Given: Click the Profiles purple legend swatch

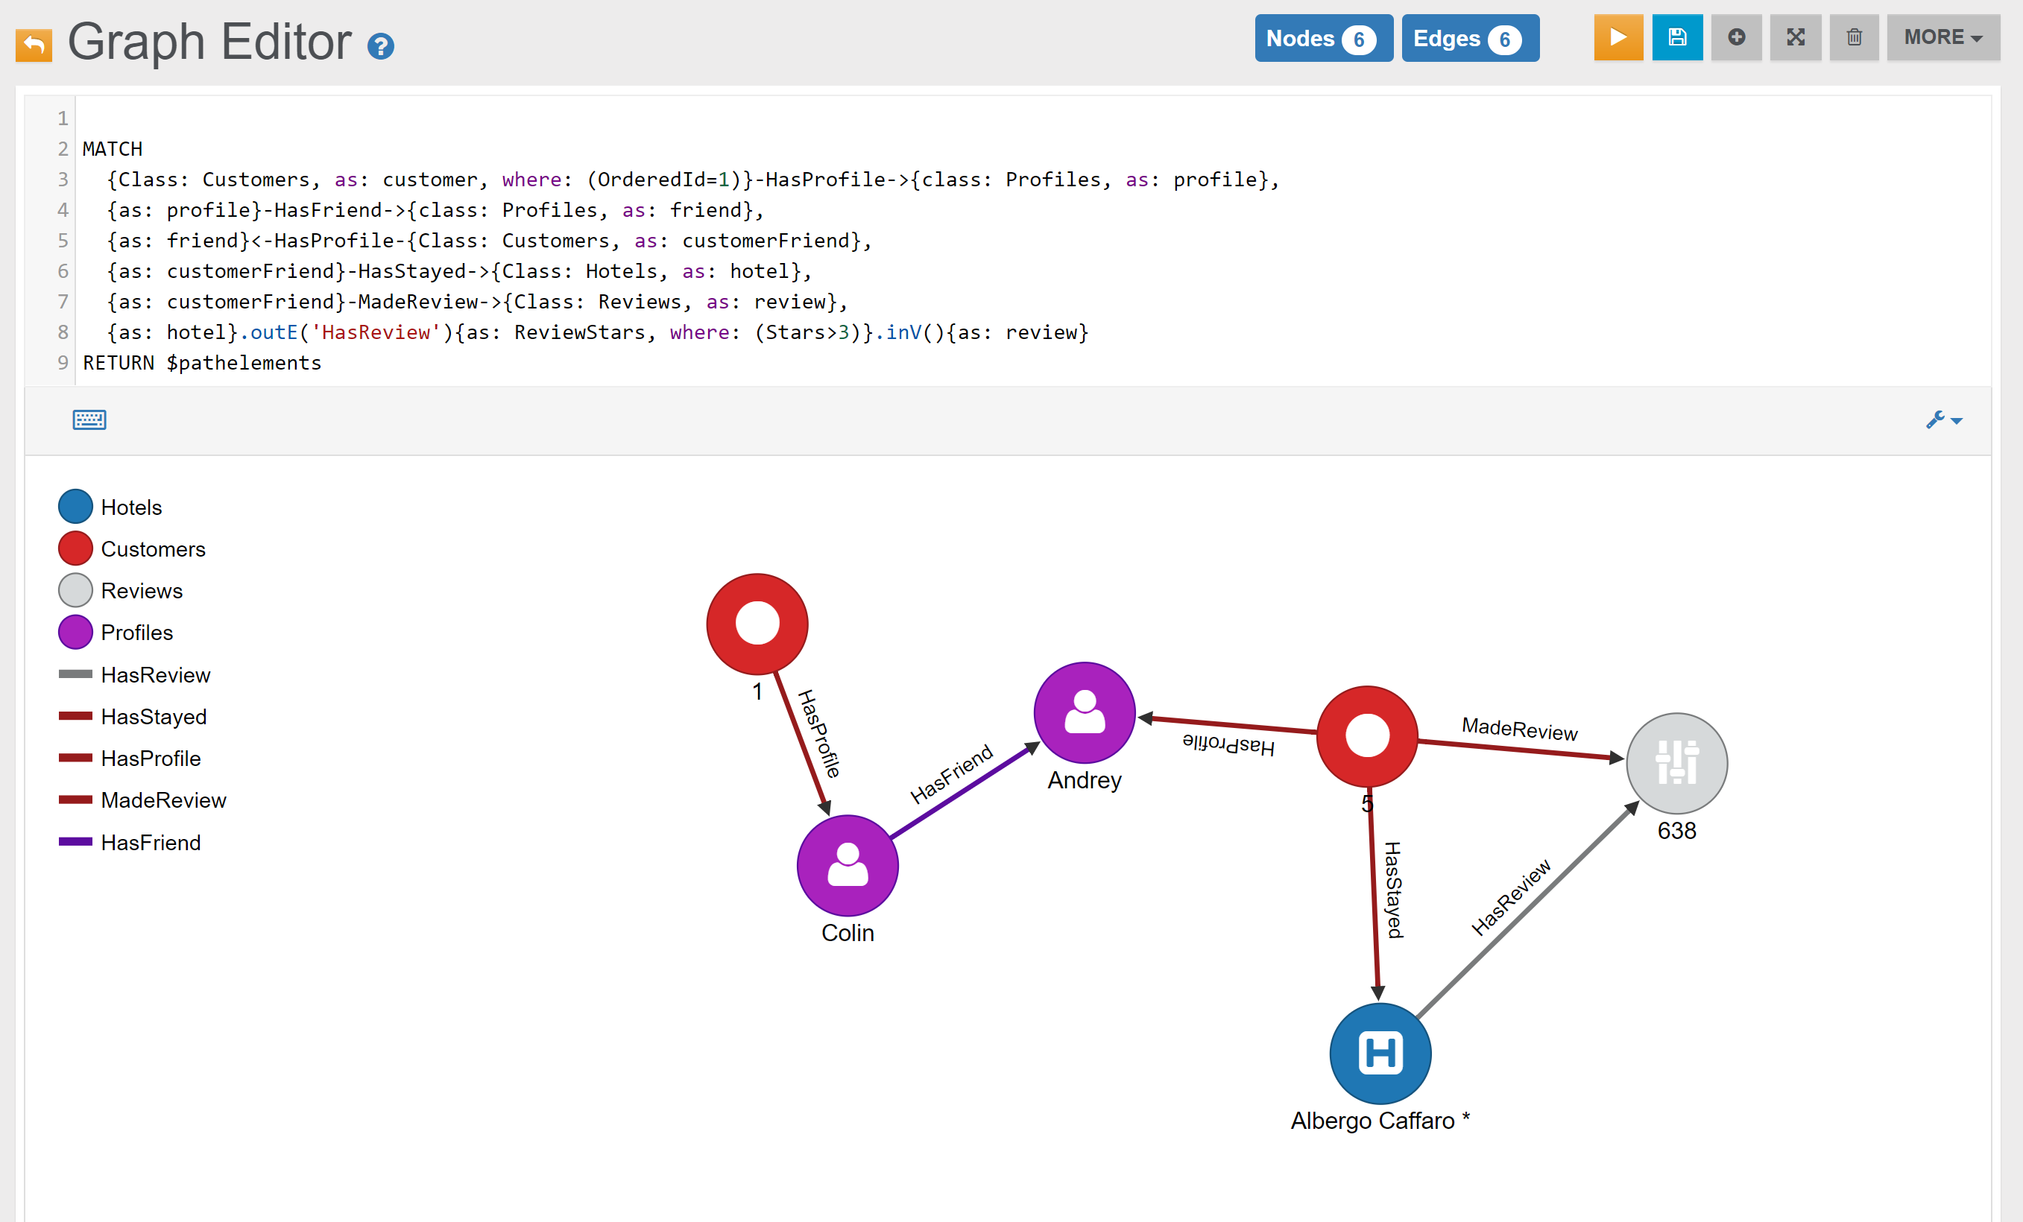Looking at the screenshot, I should tap(75, 632).
